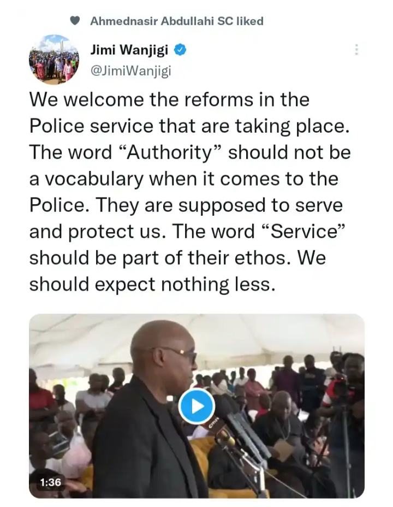Open the @JimiWanjigi handle link

(131, 71)
